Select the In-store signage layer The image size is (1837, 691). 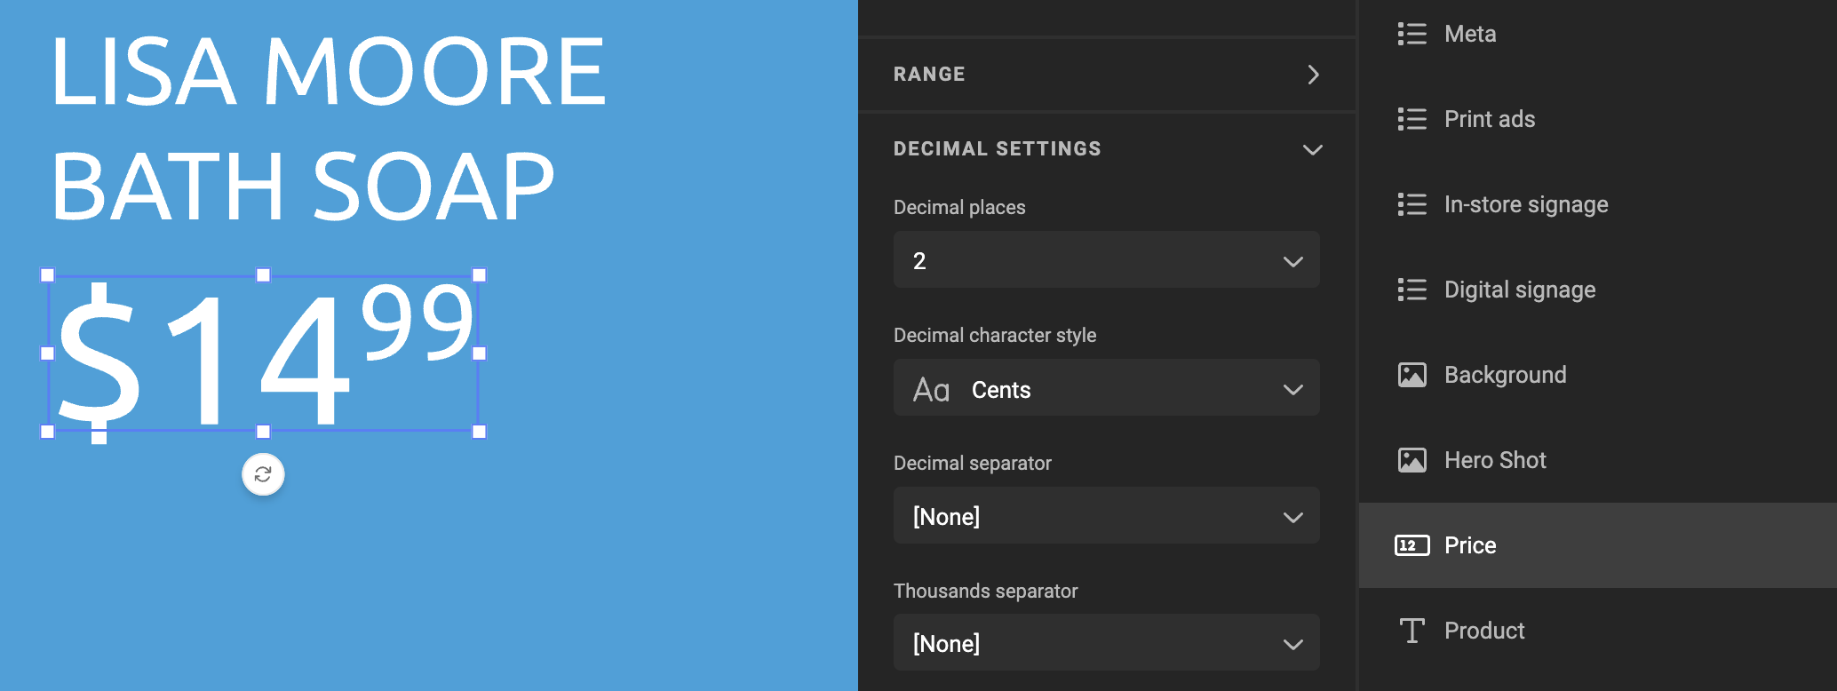coord(1598,204)
